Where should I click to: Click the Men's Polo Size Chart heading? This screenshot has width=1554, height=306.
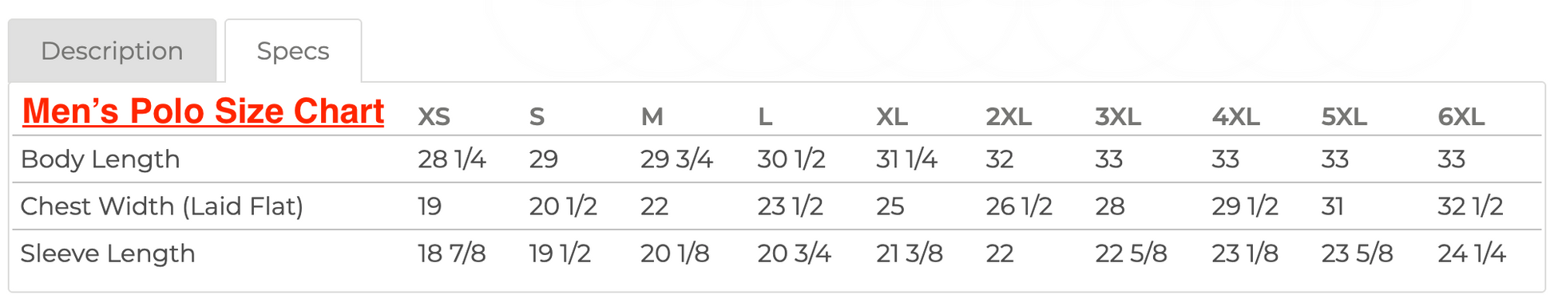point(203,112)
